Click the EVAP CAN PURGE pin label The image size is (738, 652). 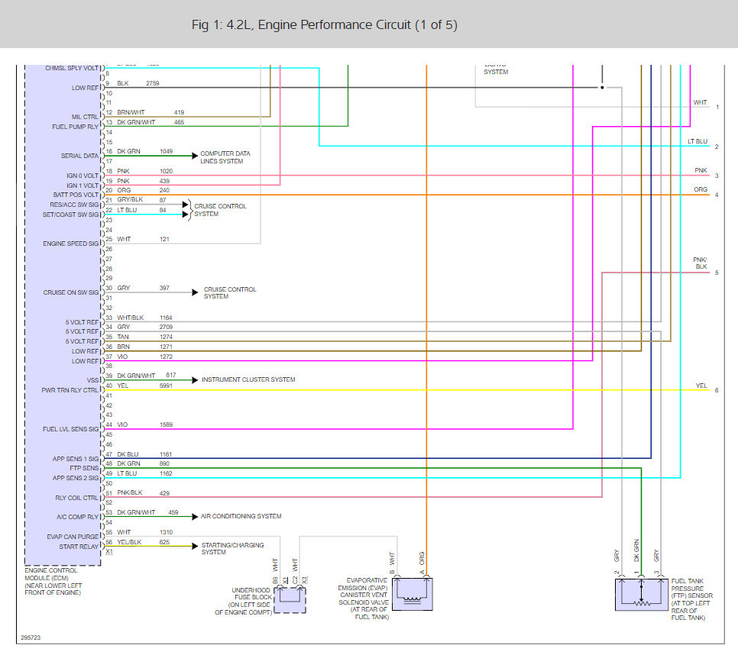click(73, 536)
